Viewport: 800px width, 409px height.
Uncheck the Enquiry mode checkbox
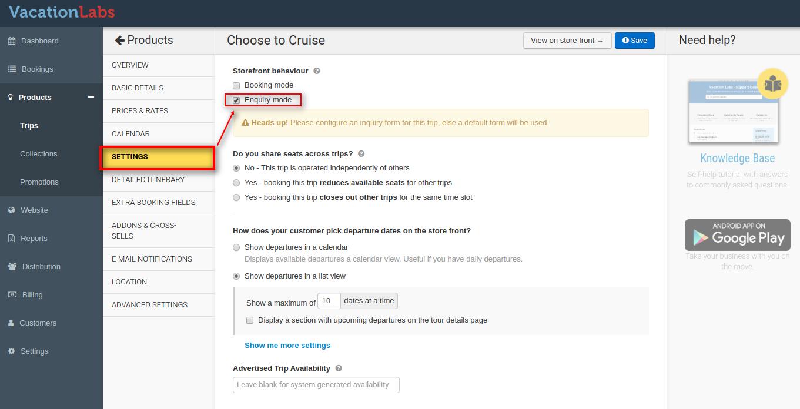tap(236, 100)
